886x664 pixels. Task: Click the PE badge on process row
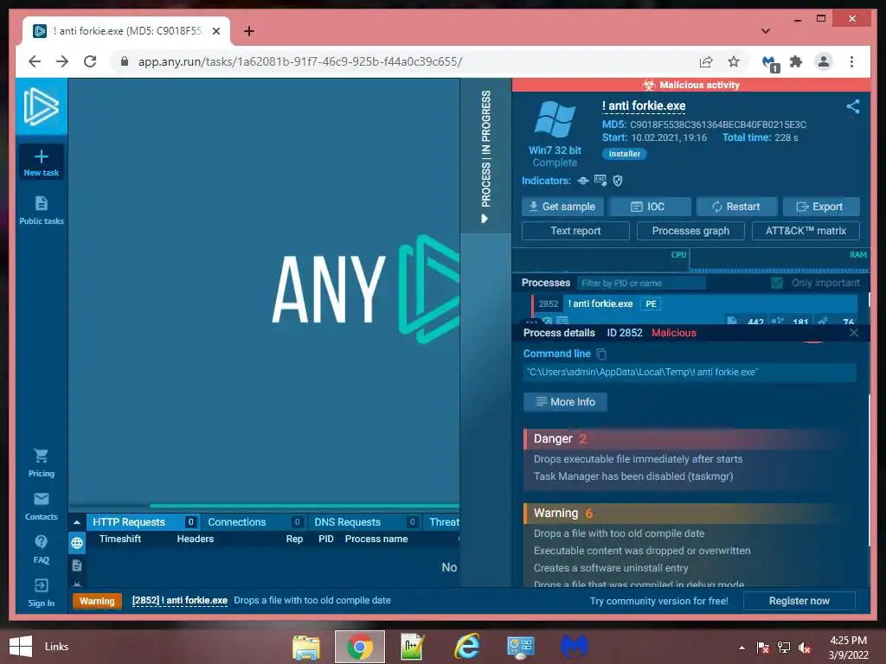651,303
